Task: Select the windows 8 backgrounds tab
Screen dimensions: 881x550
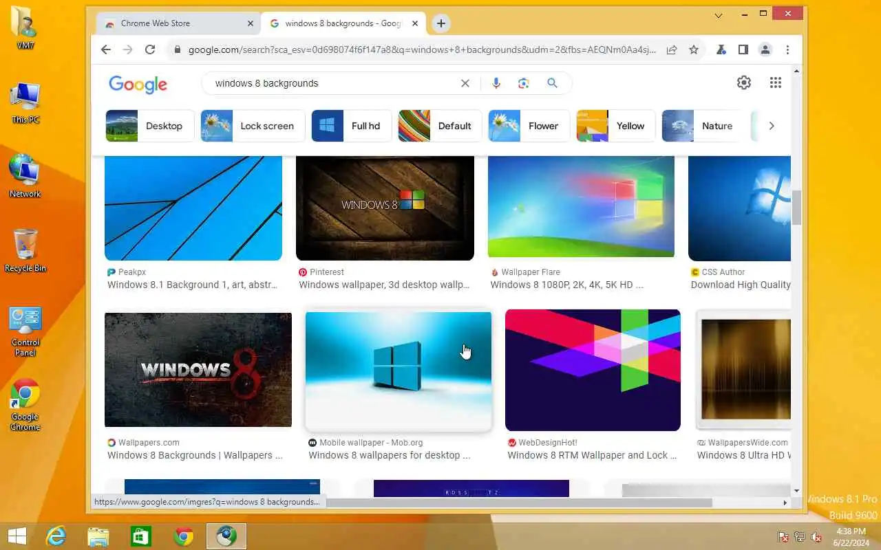Action: pos(343,23)
